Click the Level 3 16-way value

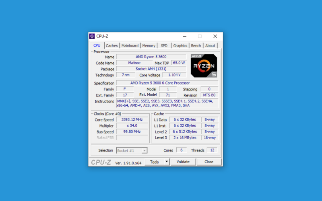[x=210, y=137]
